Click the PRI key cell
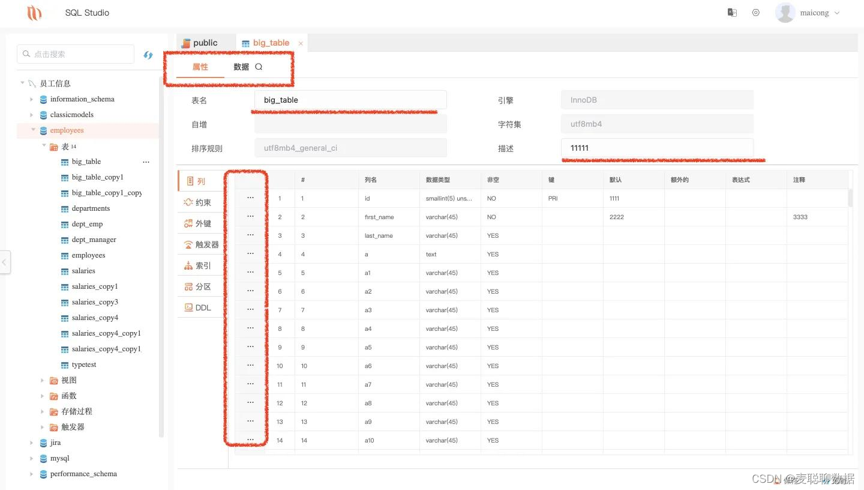Screen dimensions: 864x490 [572, 198]
